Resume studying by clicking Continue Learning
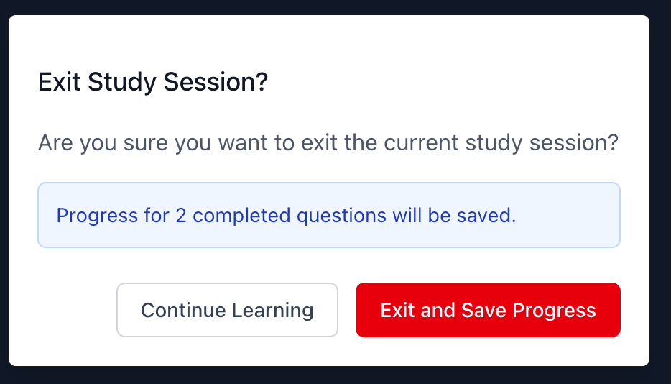 (x=227, y=310)
